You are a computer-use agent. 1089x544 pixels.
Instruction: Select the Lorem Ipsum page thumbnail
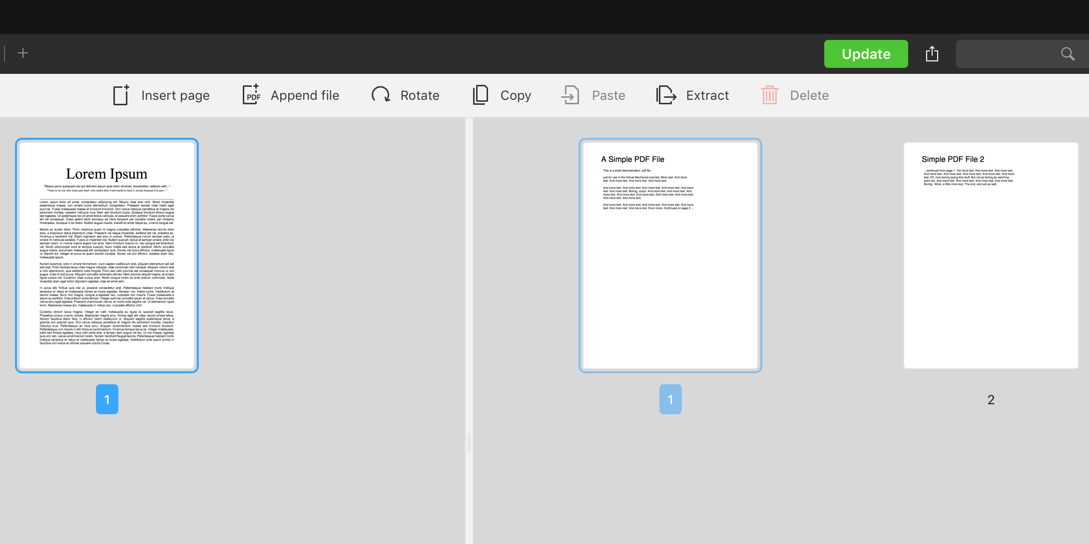[x=107, y=256]
